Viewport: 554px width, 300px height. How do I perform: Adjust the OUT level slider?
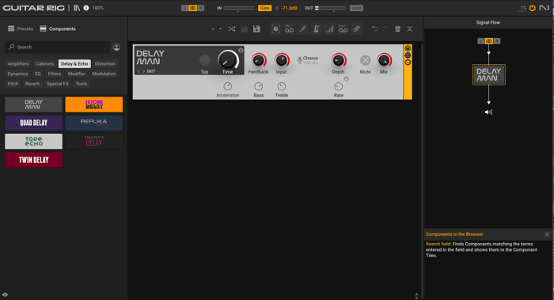331,8
